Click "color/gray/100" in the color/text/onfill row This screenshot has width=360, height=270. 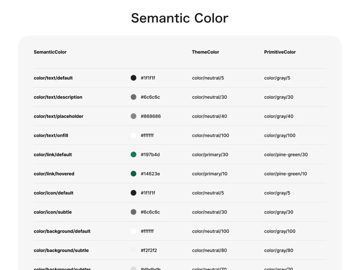point(280,135)
